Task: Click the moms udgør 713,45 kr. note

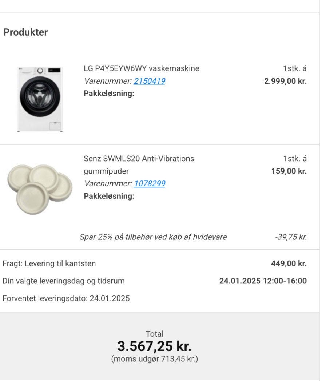Action: click(154, 359)
